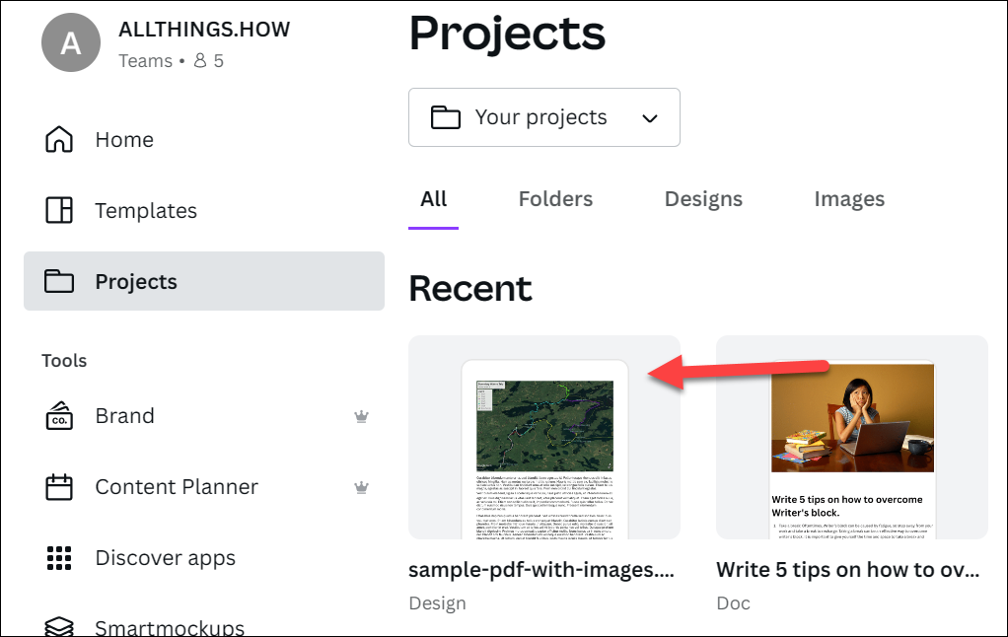Click the Projects folder icon in sidebar
Viewport: 1008px width, 637px height.
click(59, 282)
